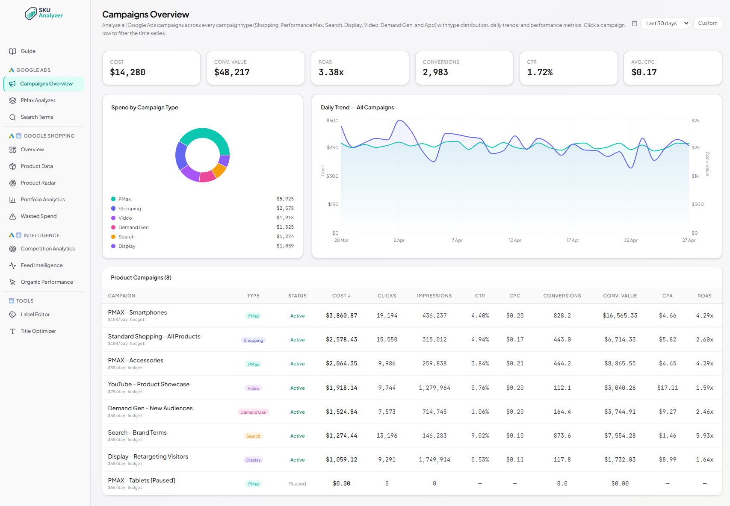This screenshot has height=506, width=730.
Task: Sort by CAMPAIGN column header
Action: click(x=121, y=296)
